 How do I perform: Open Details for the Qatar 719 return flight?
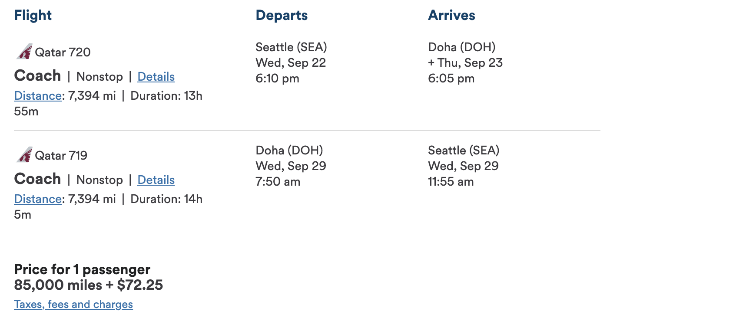[x=156, y=180]
